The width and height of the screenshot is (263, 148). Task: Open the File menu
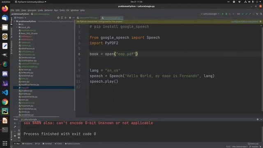[12, 10]
